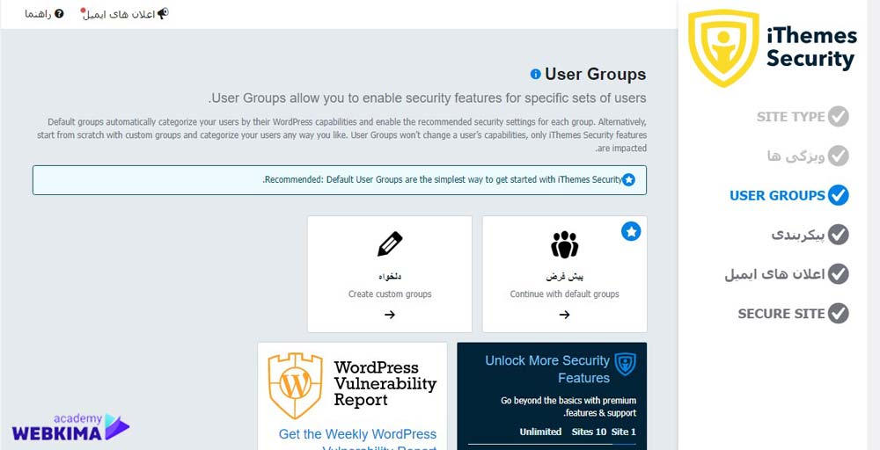Click the SITE TYPE checkmark icon

coord(839,117)
